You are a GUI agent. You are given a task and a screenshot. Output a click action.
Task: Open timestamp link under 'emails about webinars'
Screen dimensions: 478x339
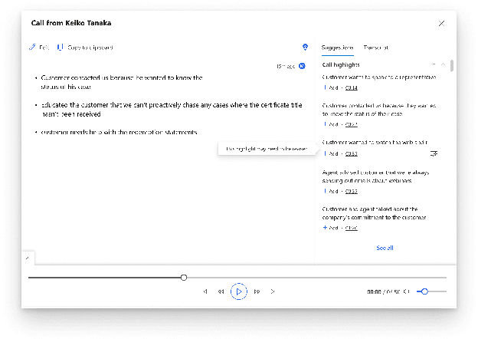[x=351, y=191]
